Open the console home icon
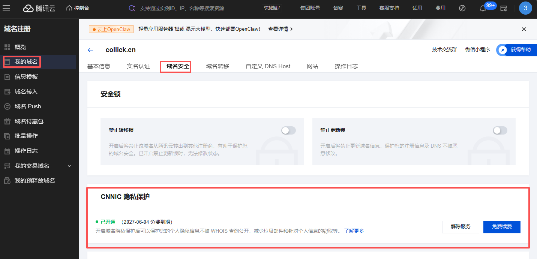Viewport: 537px width, 259px height. click(x=69, y=8)
